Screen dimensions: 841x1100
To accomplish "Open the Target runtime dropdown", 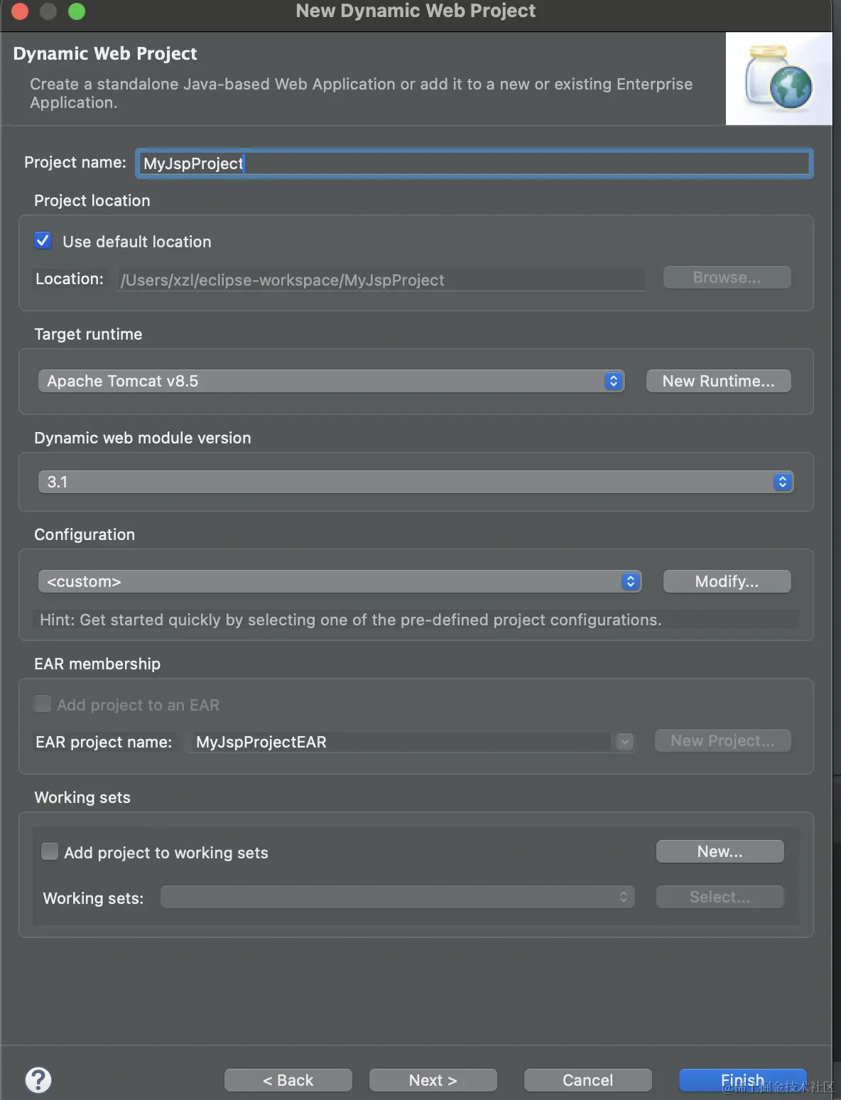I will pos(331,381).
